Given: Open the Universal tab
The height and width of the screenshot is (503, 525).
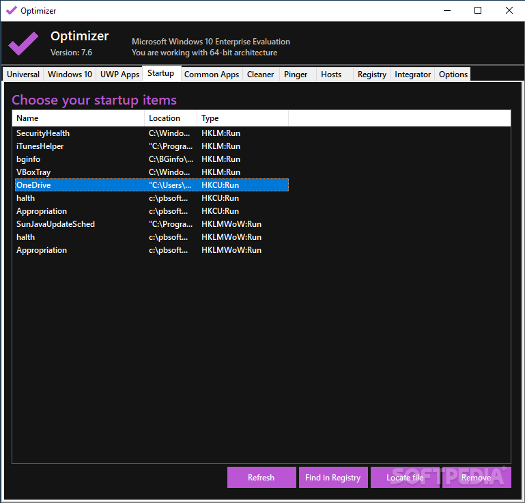Looking at the screenshot, I should (x=23, y=74).
